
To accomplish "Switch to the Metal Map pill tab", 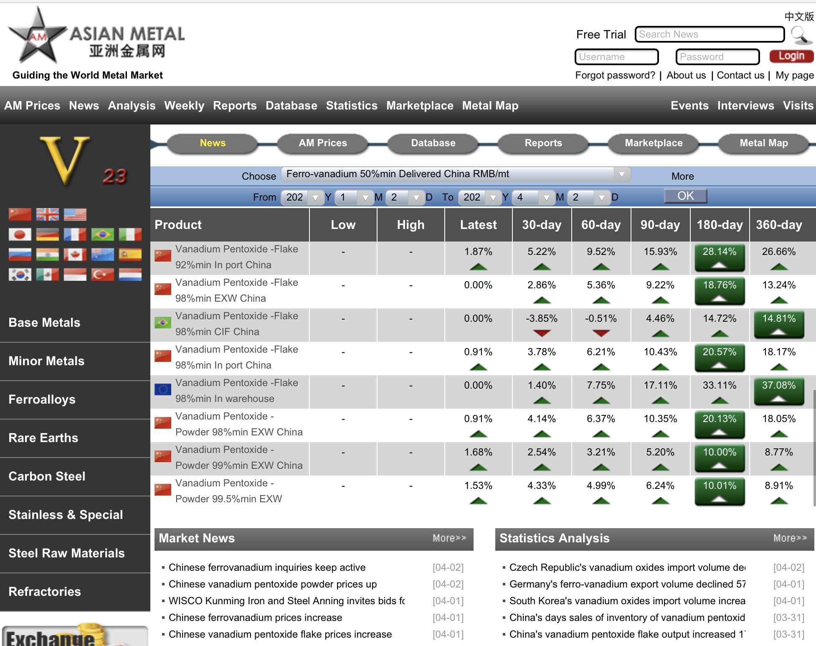I will click(x=764, y=143).
